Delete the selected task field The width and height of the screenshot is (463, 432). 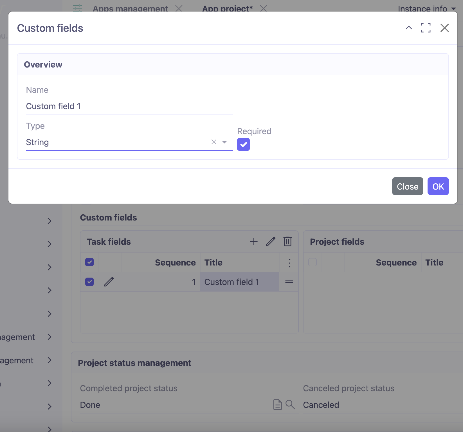click(x=287, y=241)
